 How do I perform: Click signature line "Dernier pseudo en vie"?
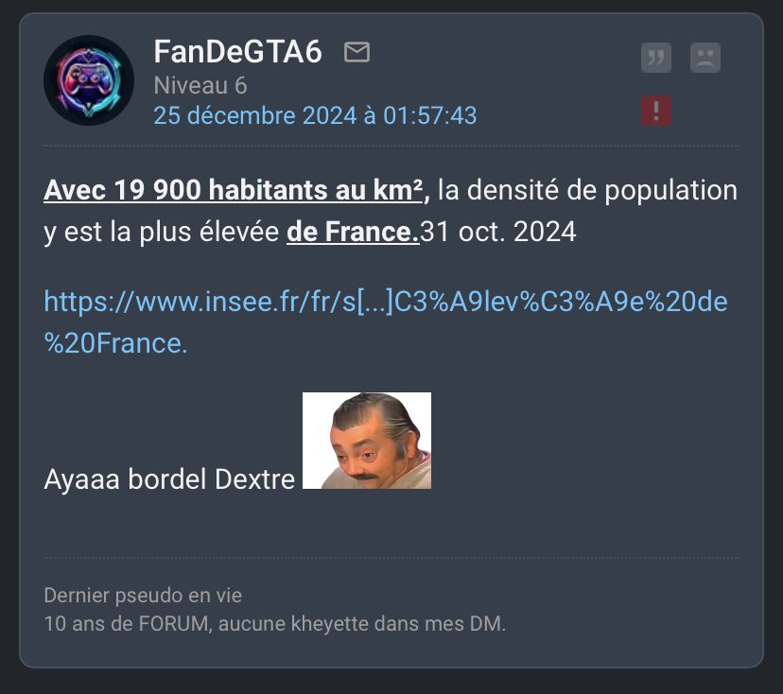pos(143,595)
